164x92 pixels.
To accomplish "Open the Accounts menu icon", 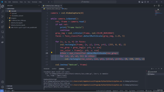I will click(3, 82).
